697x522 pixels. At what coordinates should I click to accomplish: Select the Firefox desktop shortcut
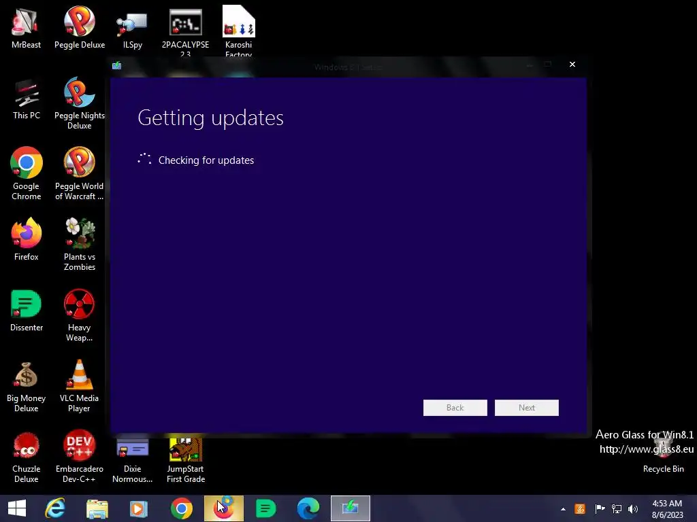(x=27, y=239)
